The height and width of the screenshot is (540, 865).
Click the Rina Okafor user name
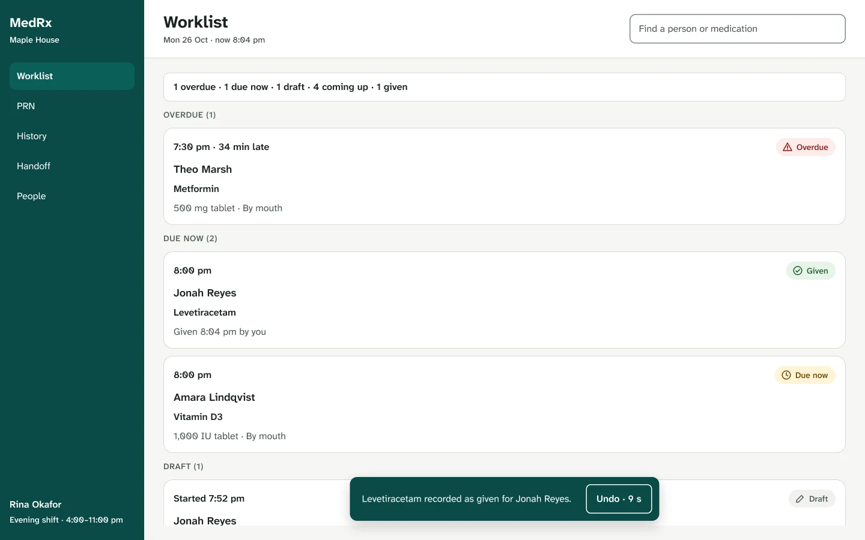(35, 505)
